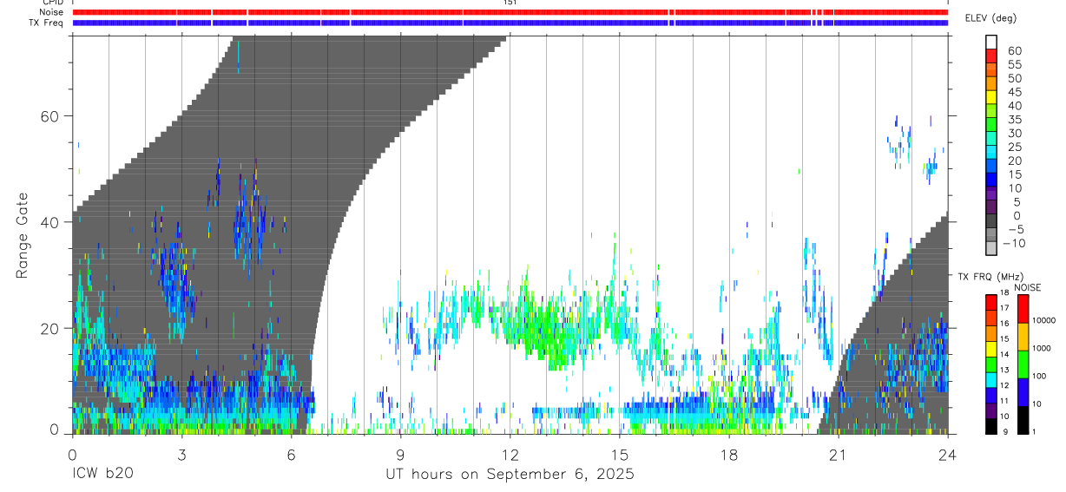1066x492 pixels.
Task: Pick the white top cell of ELEV colorbar
Action: pyautogui.click(x=991, y=42)
